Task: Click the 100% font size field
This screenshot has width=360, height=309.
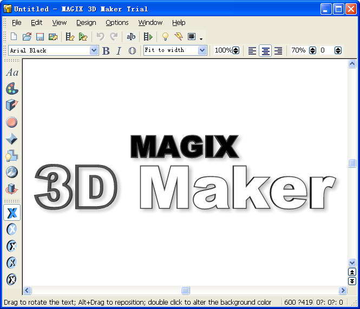Action: [x=223, y=50]
